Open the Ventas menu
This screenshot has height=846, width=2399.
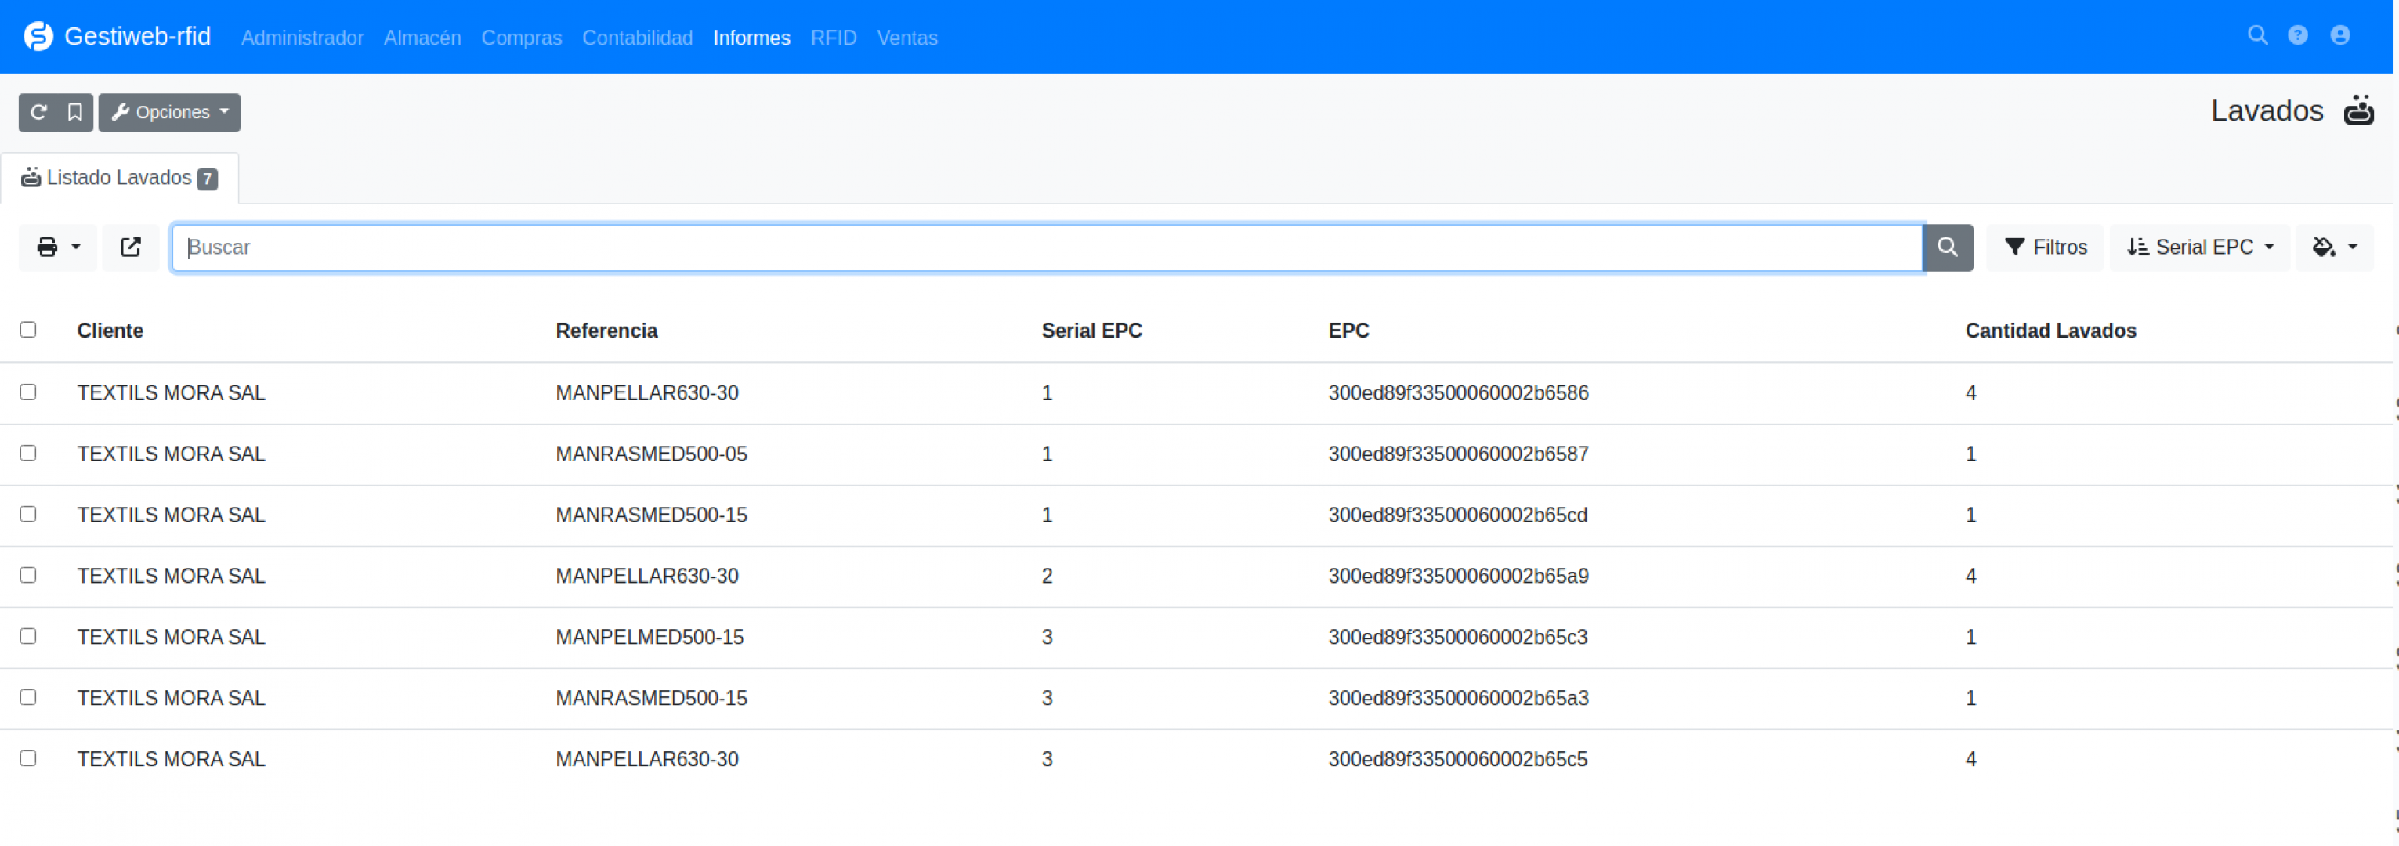coord(907,38)
